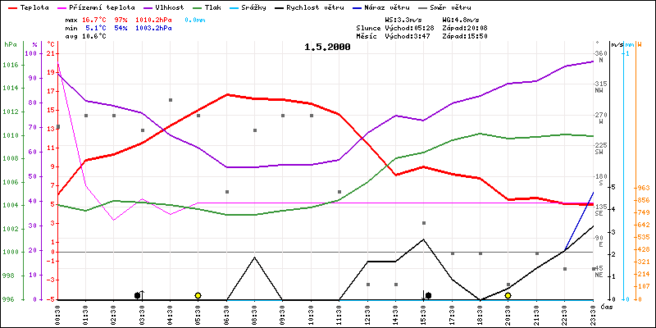Click the hPa pressure axis unit label
Screen dimensions: 656x328
(x=9, y=44)
